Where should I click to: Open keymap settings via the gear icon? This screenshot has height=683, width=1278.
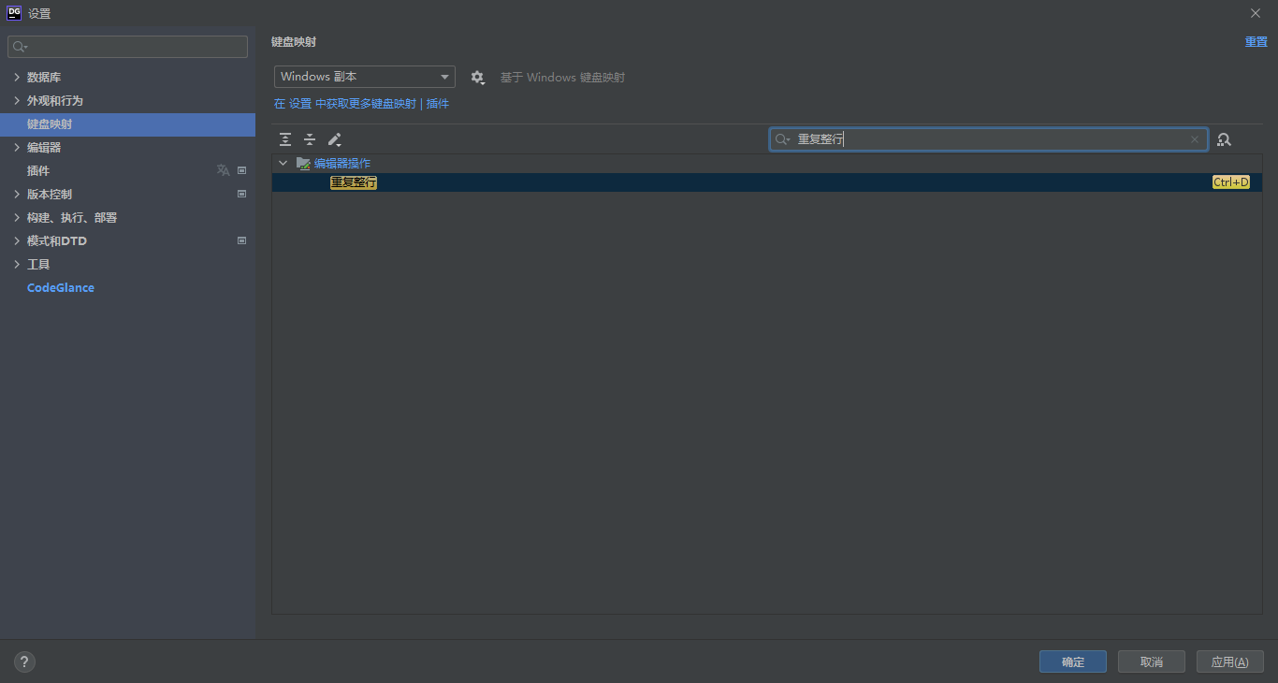(478, 77)
